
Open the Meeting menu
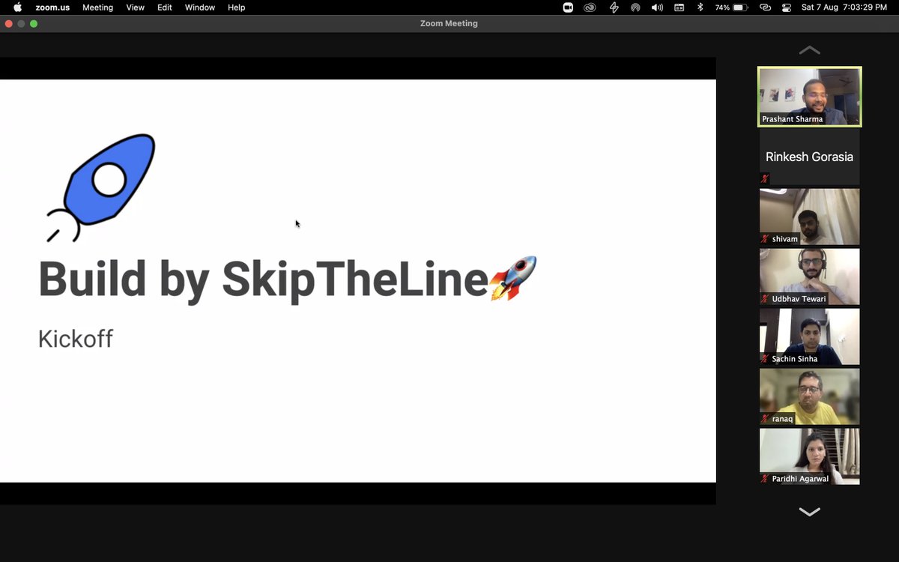click(x=97, y=7)
